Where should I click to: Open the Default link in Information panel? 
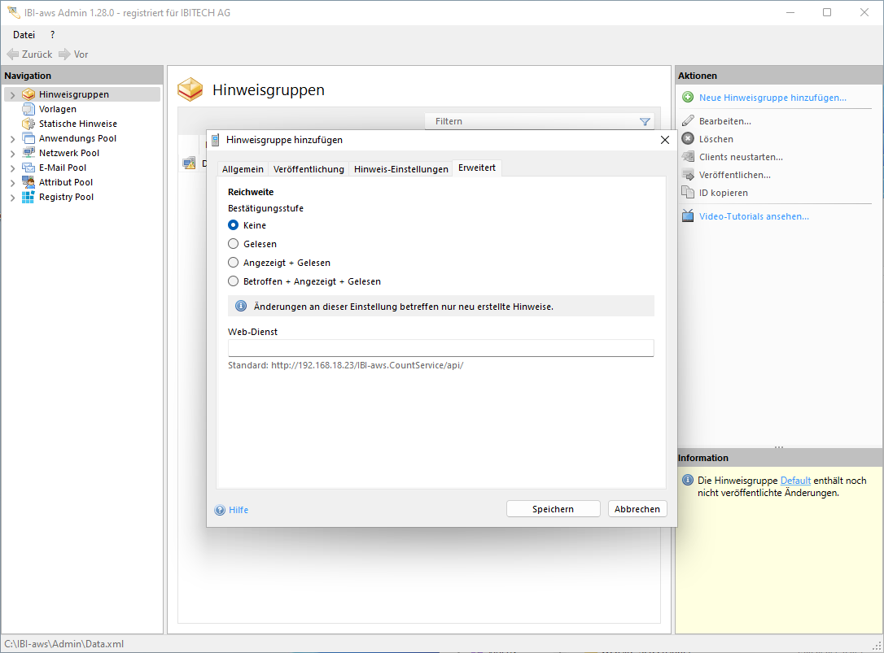click(795, 481)
